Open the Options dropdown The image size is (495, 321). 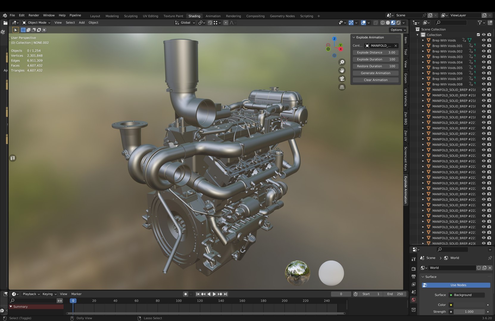click(398, 30)
